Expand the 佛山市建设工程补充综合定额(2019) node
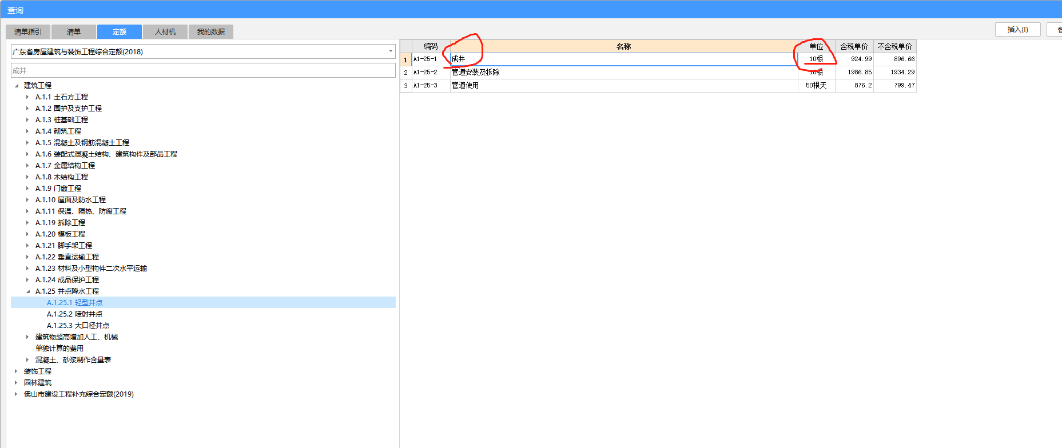Image resolution: width=1062 pixels, height=448 pixels. pos(16,394)
